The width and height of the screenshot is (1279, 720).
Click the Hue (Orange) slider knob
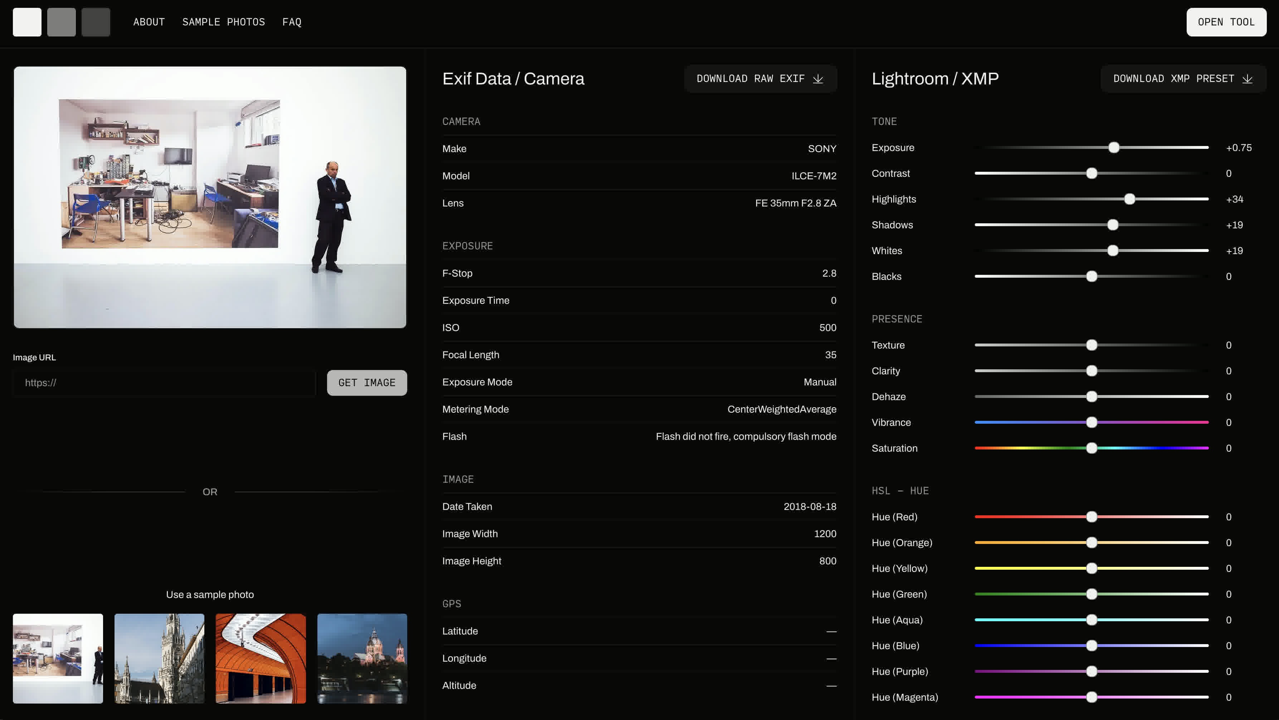pos(1091,542)
